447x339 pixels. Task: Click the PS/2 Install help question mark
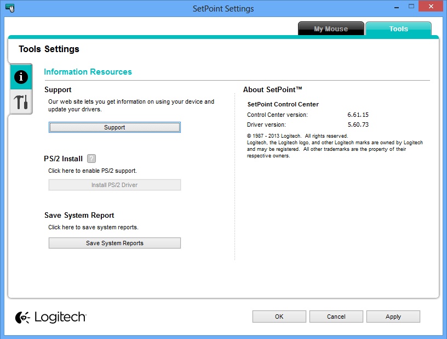(x=91, y=159)
